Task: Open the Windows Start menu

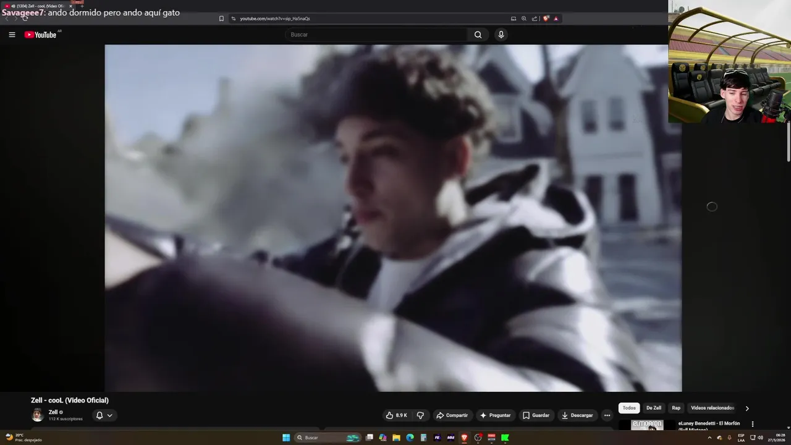Action: point(286,438)
